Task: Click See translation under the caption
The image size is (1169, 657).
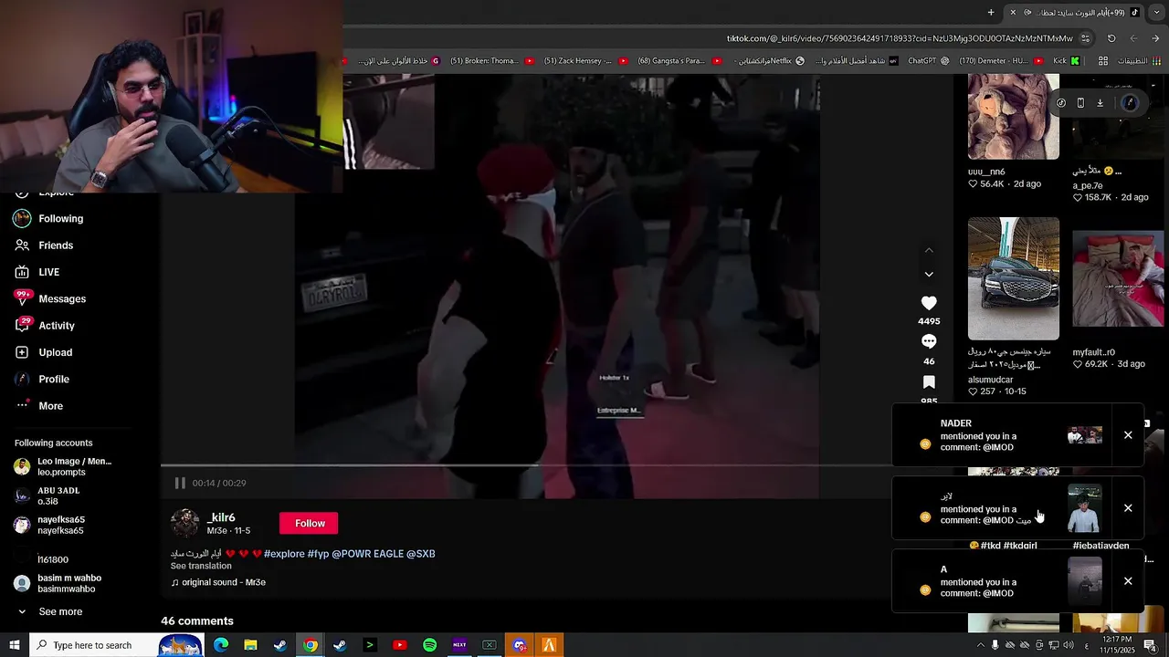Action: pos(201,566)
